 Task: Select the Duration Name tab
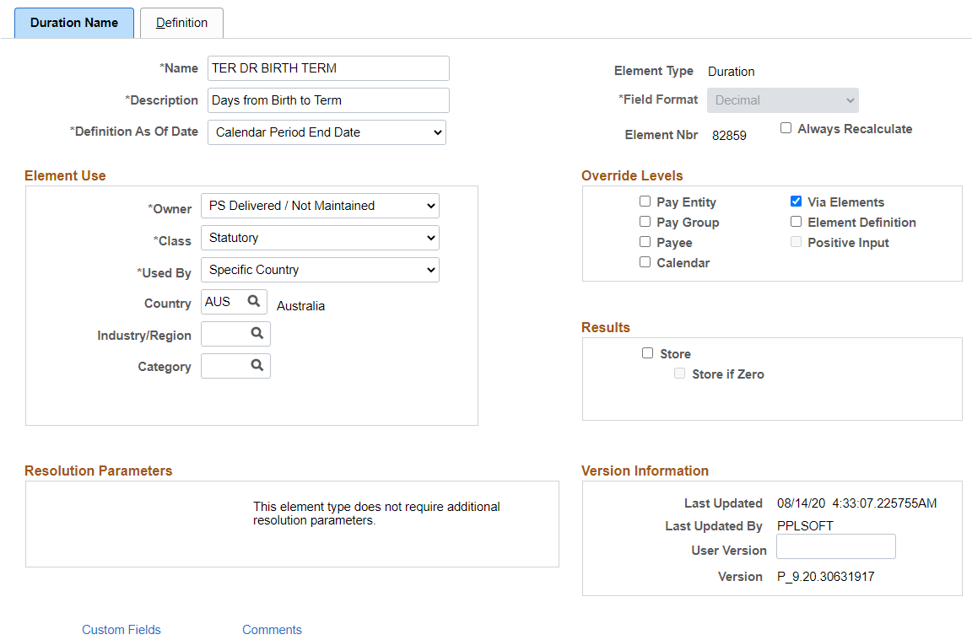coord(73,23)
